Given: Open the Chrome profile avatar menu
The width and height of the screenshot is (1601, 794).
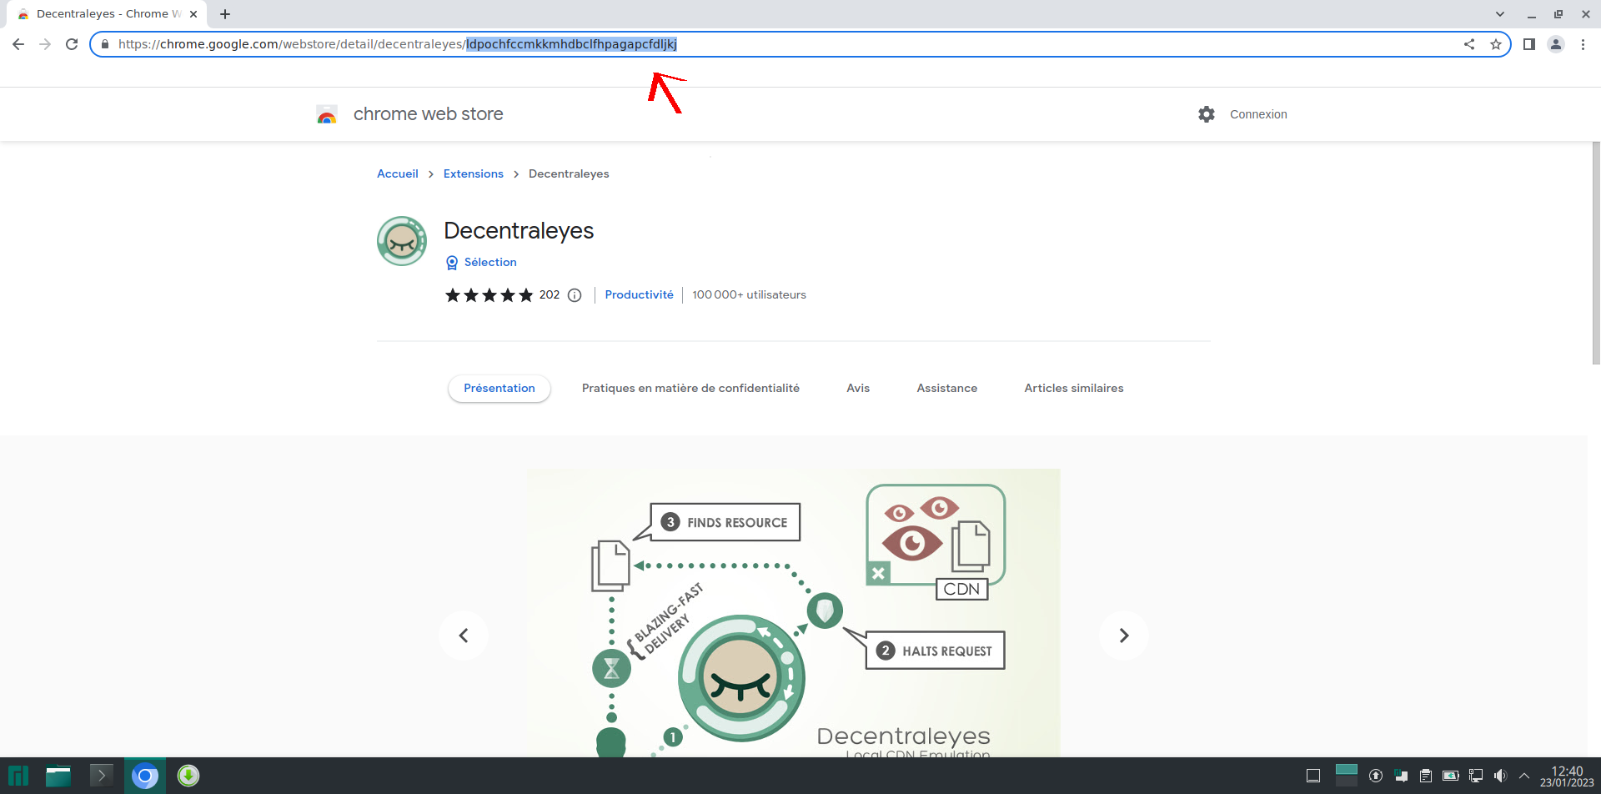Looking at the screenshot, I should click(x=1556, y=44).
